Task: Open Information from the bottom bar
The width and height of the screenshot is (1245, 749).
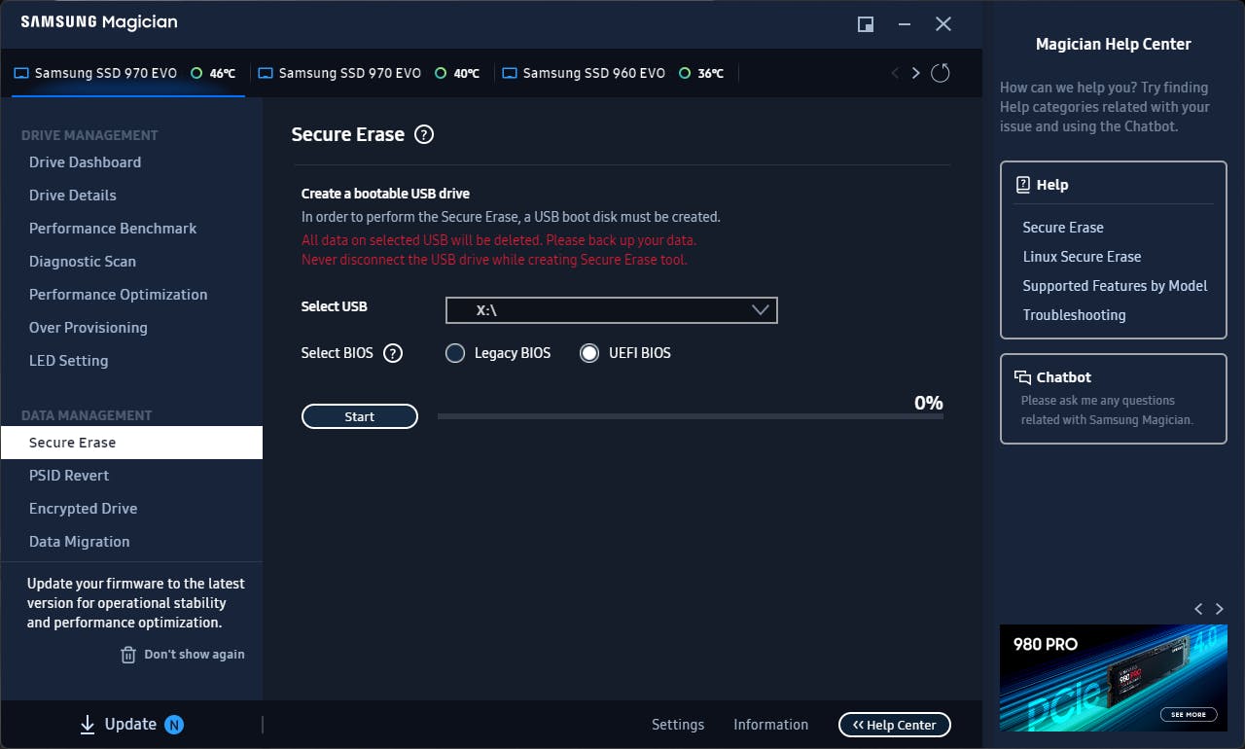Action: point(770,725)
